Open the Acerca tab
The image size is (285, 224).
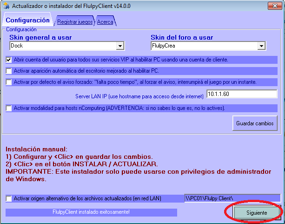(105, 22)
